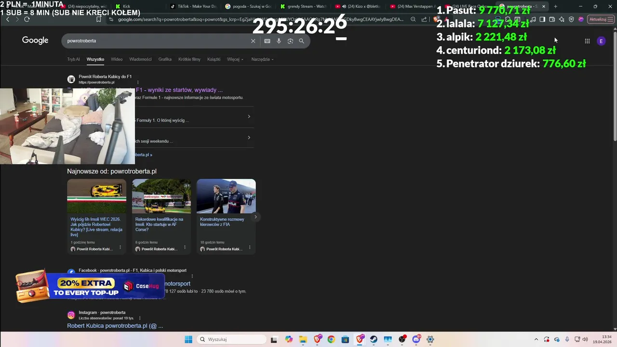Open Google Lens image search icon
This screenshot has height=347, width=617.
(290, 41)
